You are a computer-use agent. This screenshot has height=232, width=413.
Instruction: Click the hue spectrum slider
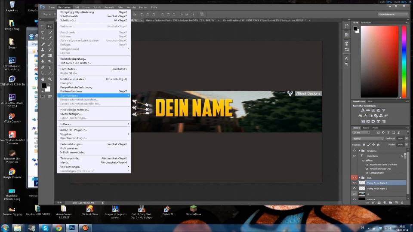click(404, 61)
